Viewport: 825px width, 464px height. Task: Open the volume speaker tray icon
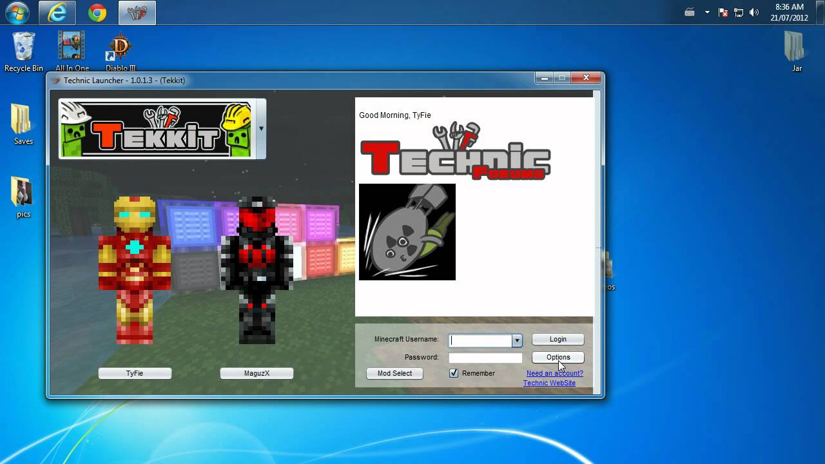tap(754, 12)
